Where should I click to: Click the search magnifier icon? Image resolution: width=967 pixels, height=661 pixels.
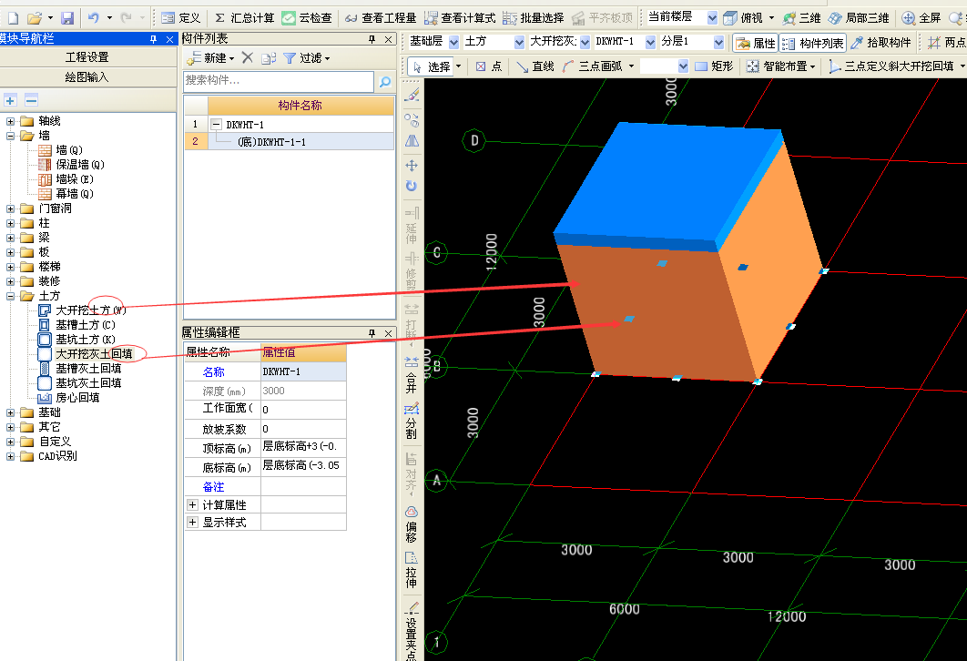385,81
